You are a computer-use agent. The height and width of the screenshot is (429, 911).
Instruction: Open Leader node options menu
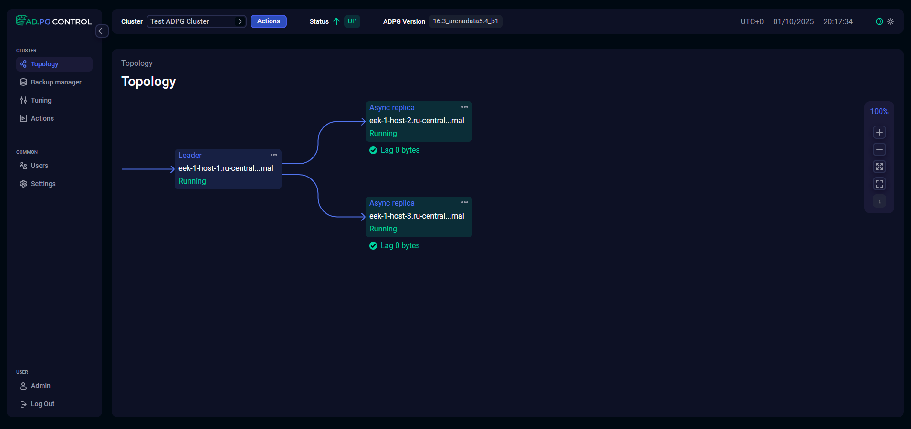(x=274, y=155)
